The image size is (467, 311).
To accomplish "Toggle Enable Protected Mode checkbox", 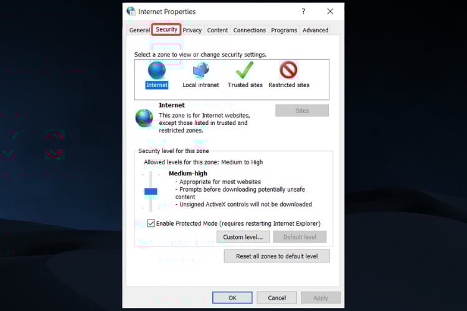I will (x=151, y=223).
